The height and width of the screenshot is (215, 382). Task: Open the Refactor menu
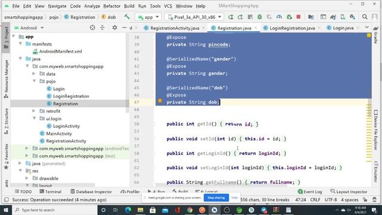pyautogui.click(x=112, y=6)
